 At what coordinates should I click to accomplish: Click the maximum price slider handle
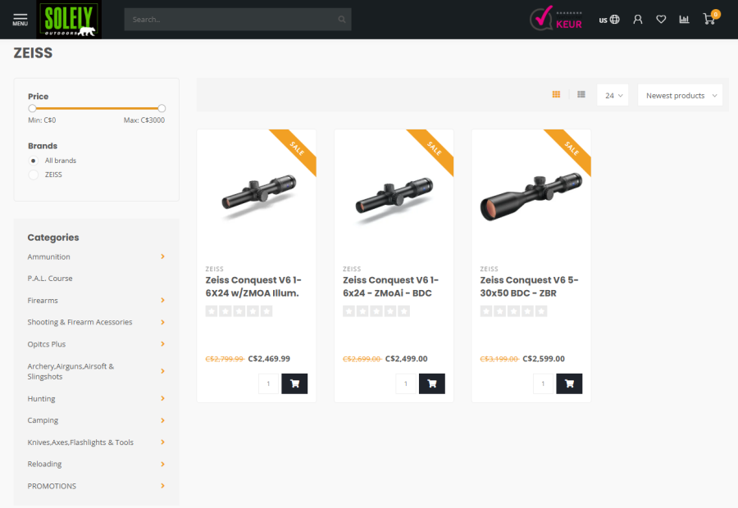pyautogui.click(x=162, y=108)
